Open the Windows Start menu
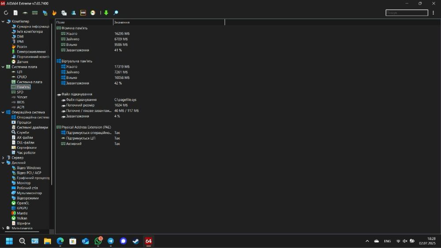Viewport: 441px width, 248px height. 9,241
